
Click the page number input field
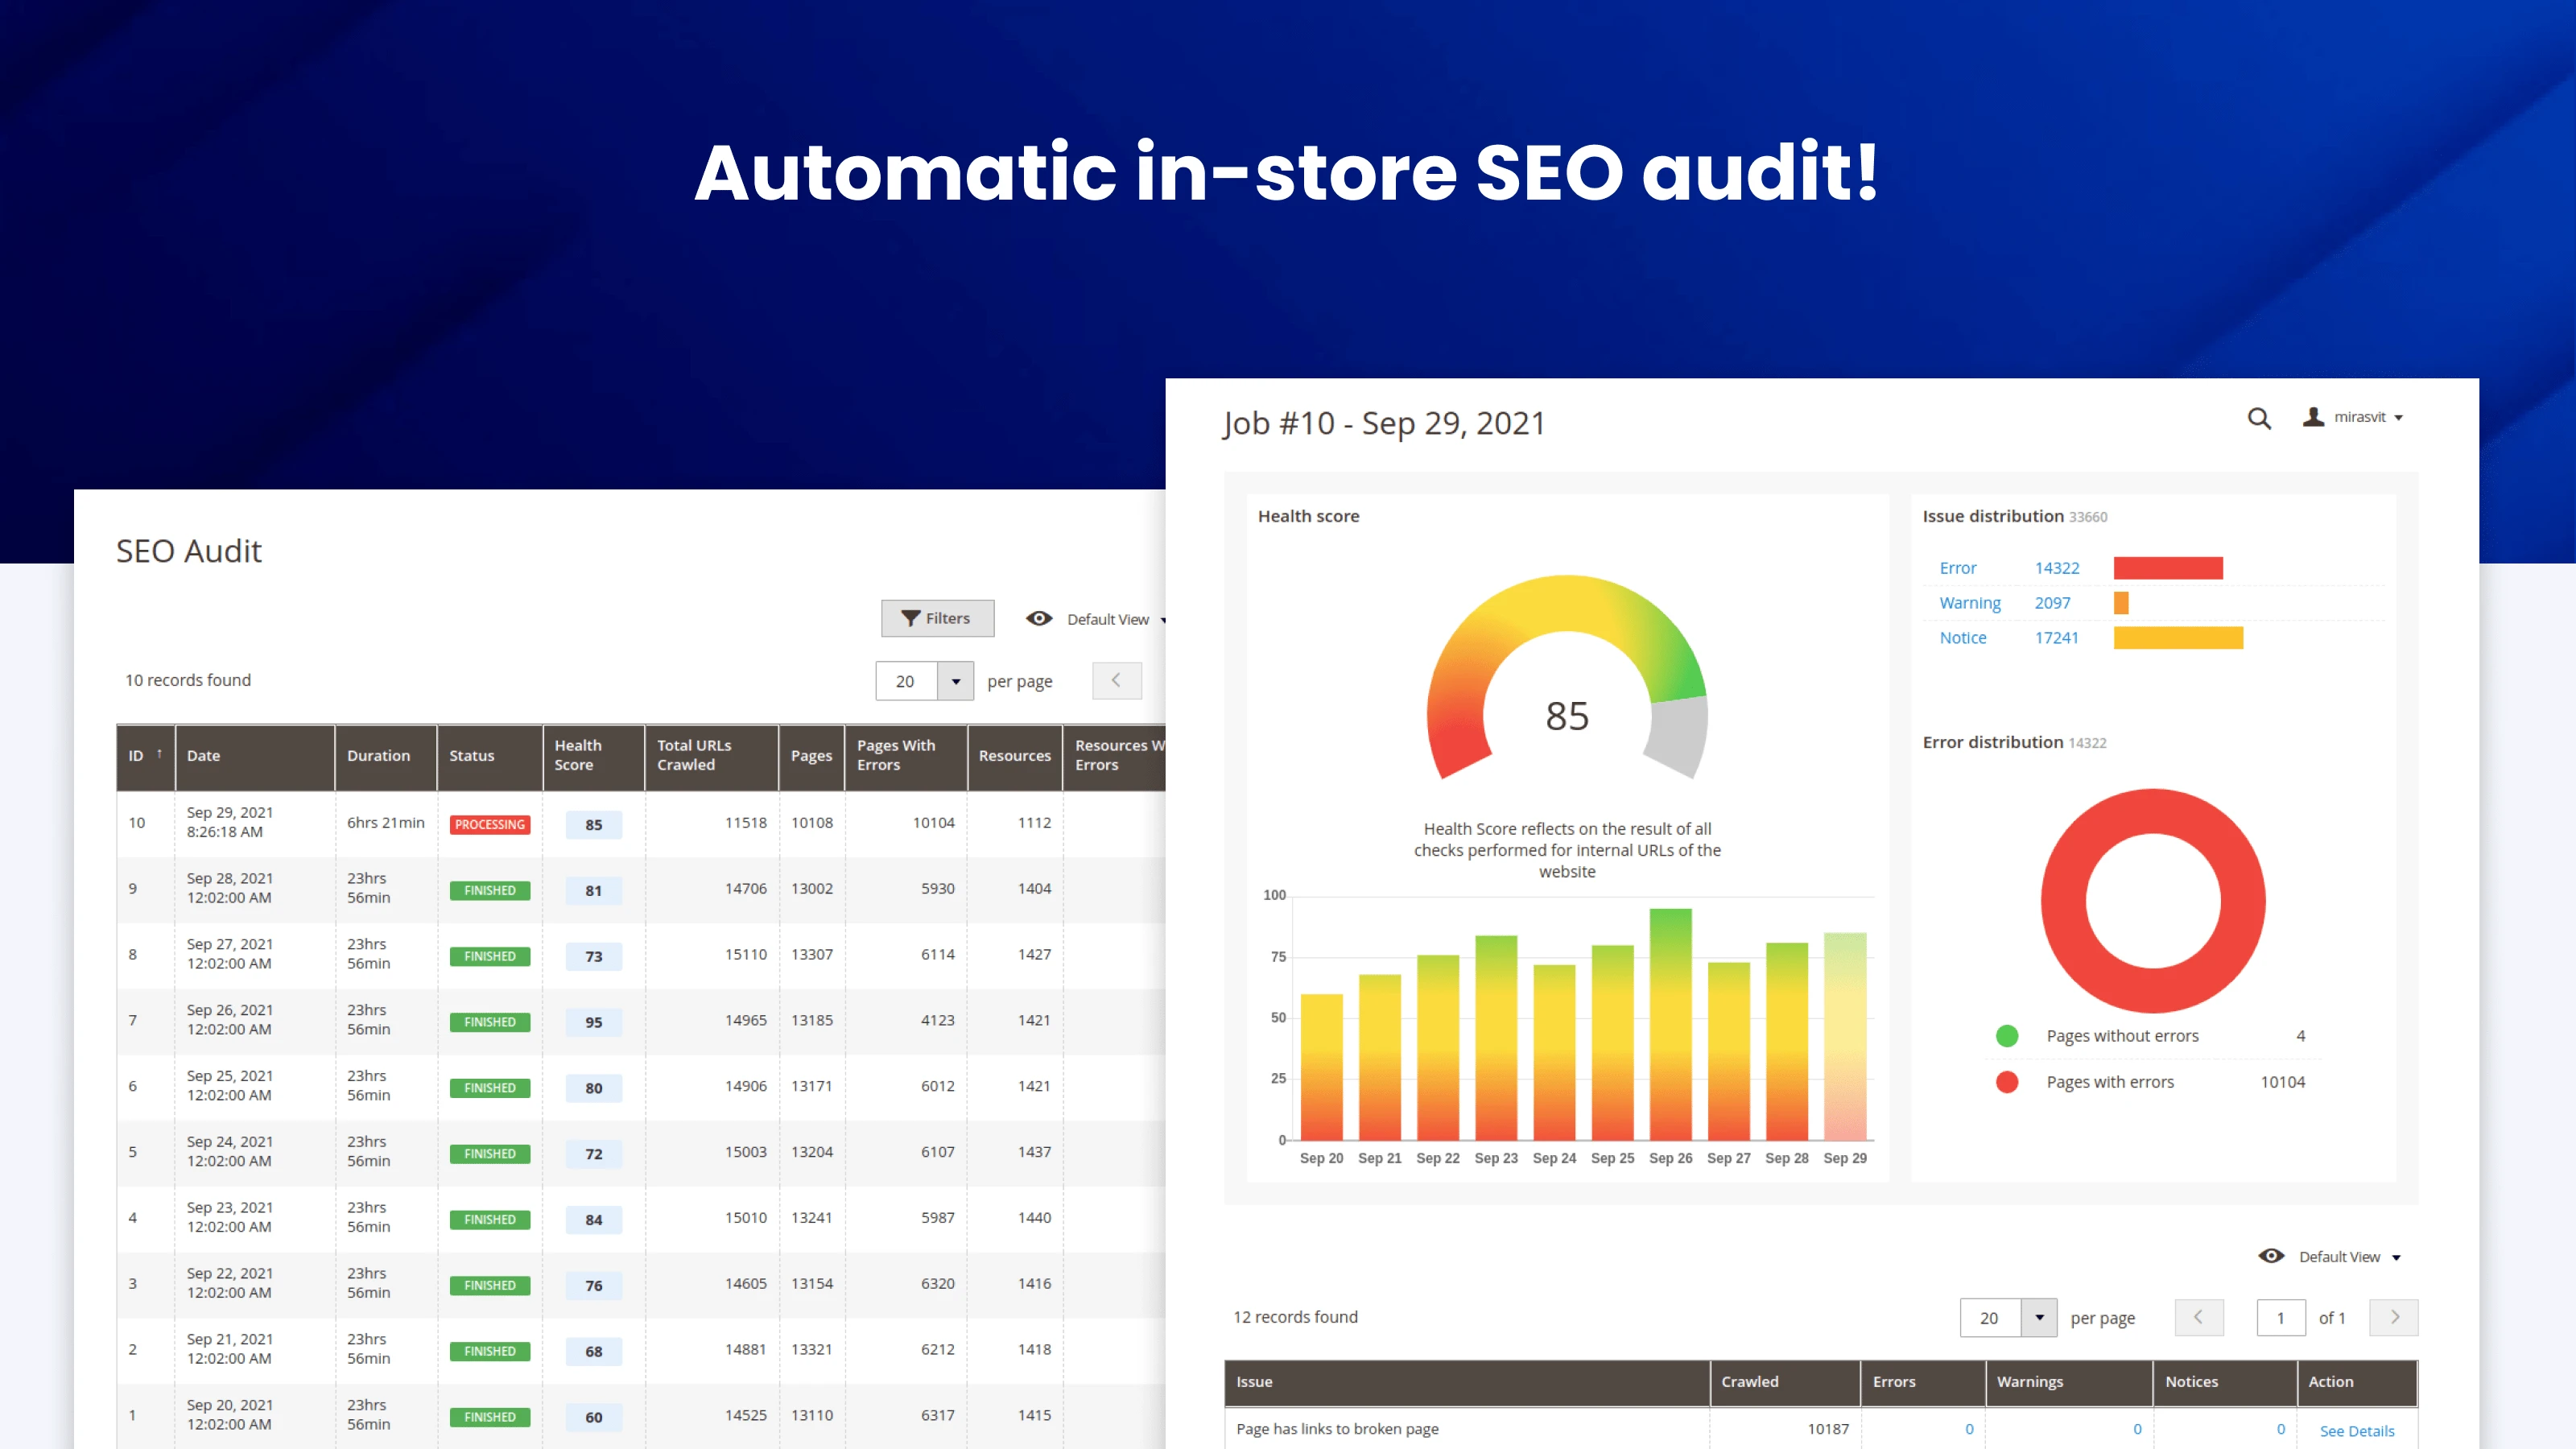click(x=2280, y=1317)
